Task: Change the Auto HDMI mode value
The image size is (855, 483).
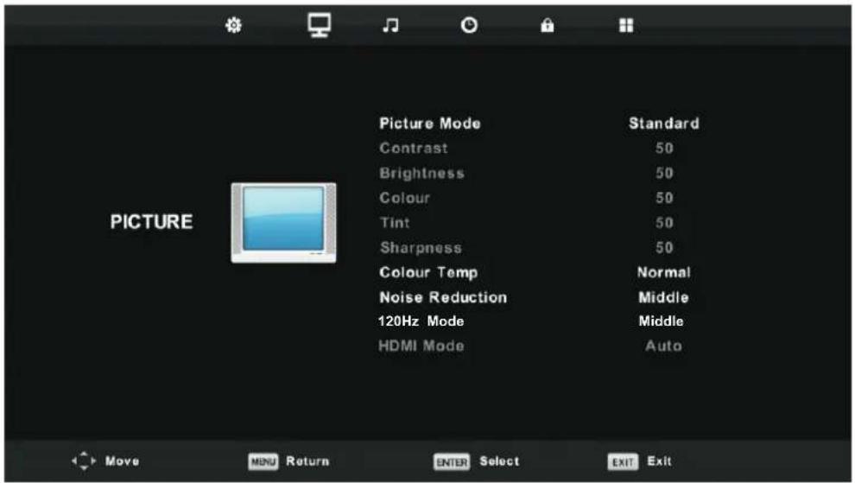Action: pyautogui.click(x=663, y=346)
